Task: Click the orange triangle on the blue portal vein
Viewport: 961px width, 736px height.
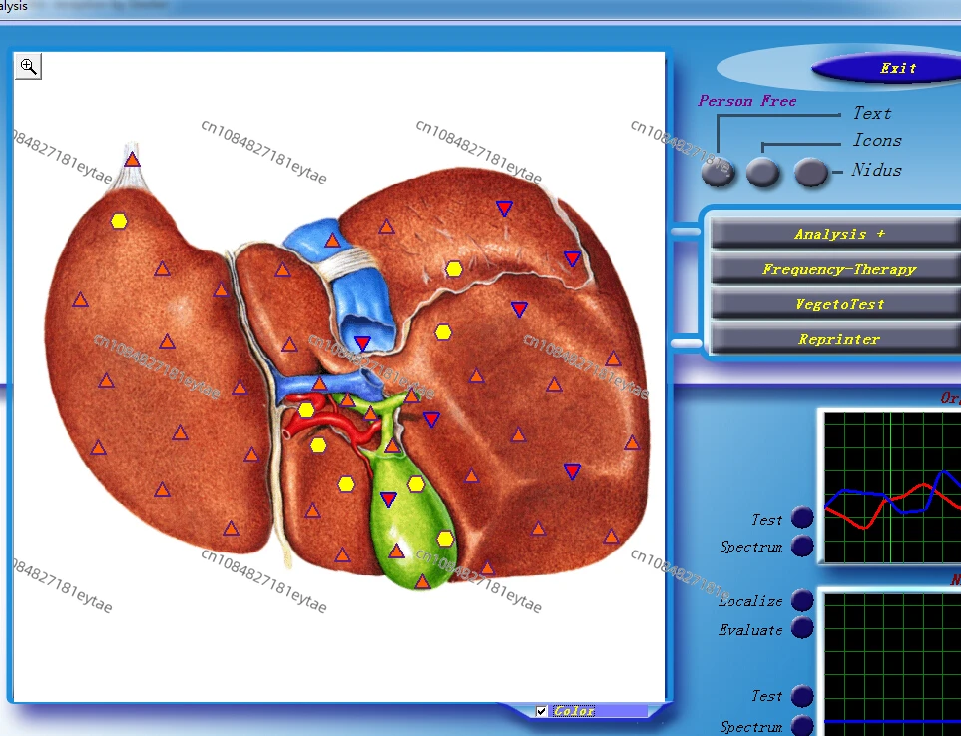Action: tap(320, 384)
